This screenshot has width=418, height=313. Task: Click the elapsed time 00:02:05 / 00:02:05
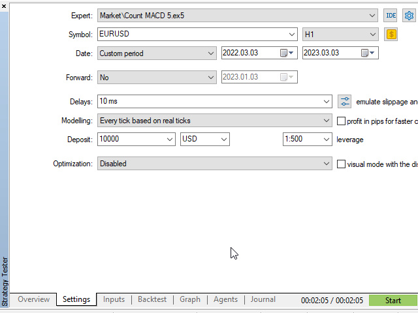point(332,301)
